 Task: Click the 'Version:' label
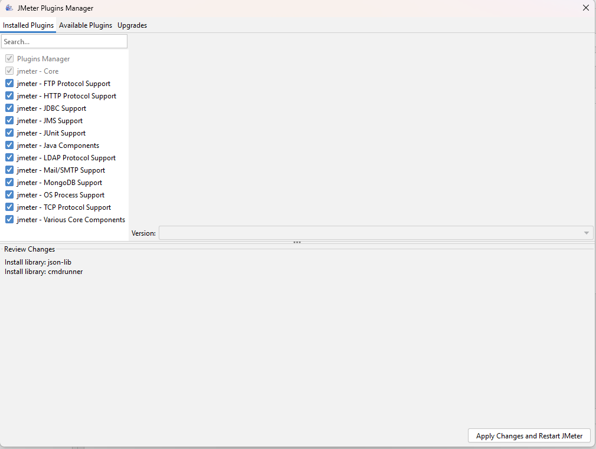143,233
